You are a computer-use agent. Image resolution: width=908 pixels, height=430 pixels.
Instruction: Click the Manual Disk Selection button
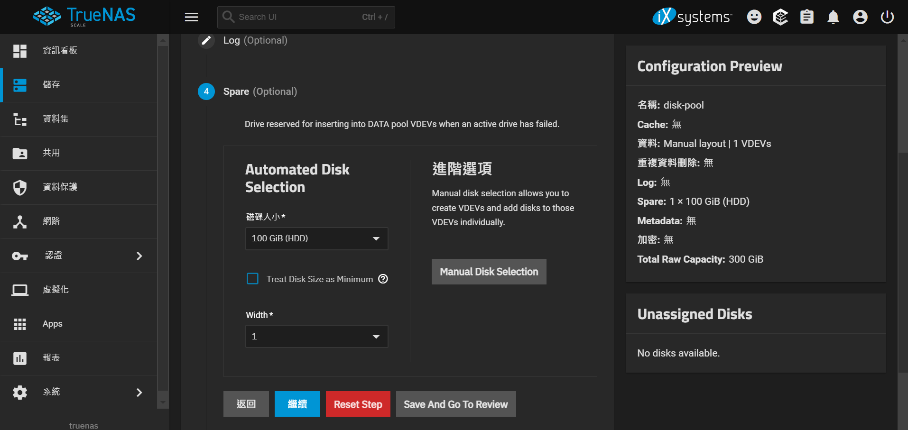coord(489,272)
